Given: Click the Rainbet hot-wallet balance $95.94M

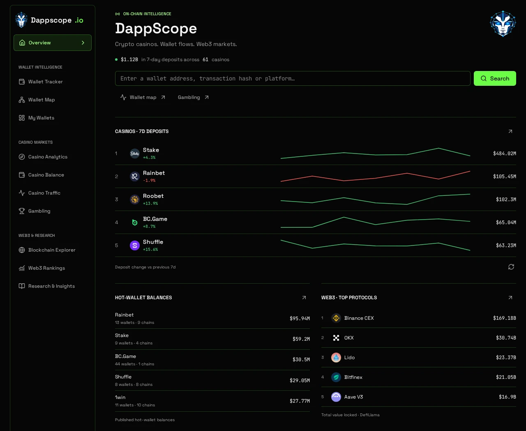Looking at the screenshot, I should click(x=300, y=319).
